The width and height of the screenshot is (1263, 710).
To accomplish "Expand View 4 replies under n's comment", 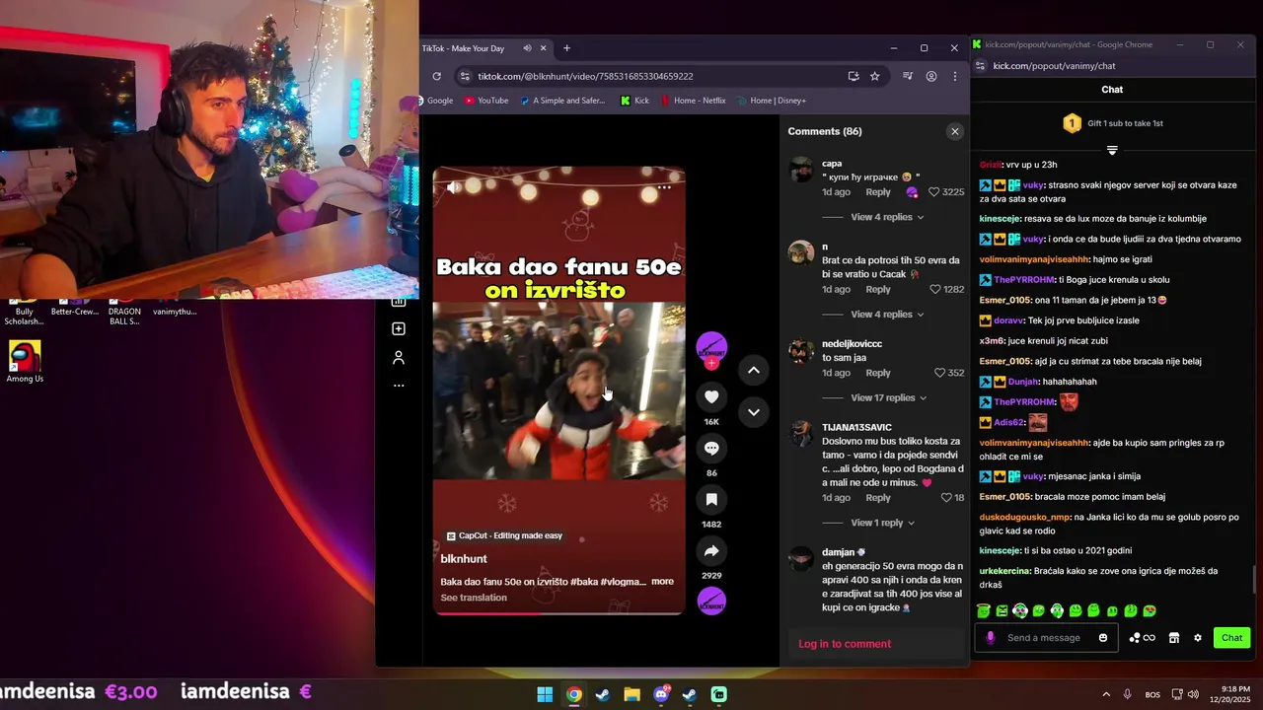I will click(x=887, y=315).
